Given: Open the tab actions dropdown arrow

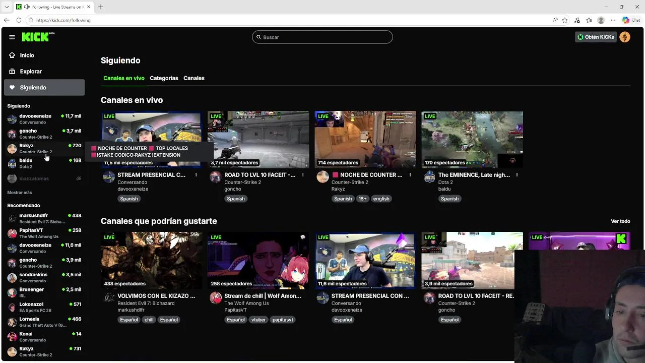Looking at the screenshot, I should coord(7,7).
